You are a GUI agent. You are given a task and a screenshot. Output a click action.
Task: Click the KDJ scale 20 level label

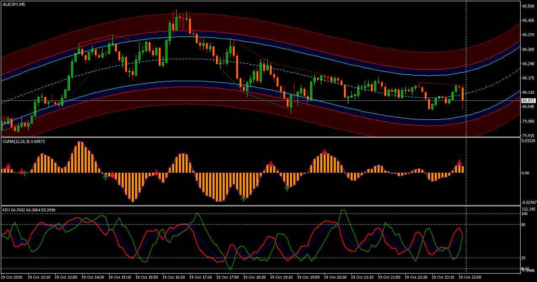click(524, 258)
